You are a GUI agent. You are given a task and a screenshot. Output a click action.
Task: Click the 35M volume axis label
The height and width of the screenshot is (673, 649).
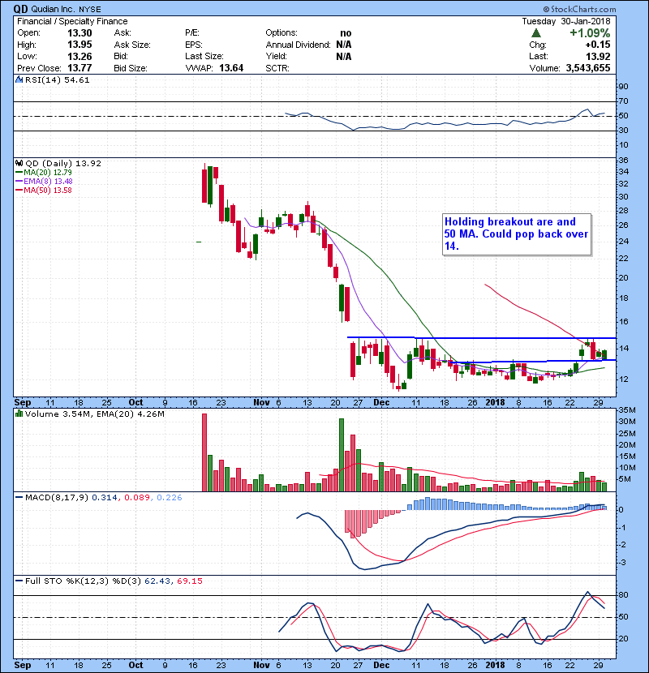coord(627,410)
